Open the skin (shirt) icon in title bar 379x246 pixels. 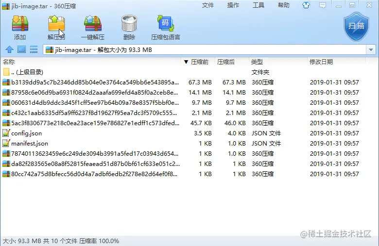(306, 5)
